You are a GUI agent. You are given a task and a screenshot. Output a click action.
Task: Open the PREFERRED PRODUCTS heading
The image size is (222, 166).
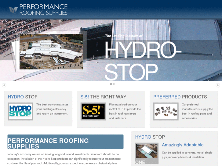point(180,97)
